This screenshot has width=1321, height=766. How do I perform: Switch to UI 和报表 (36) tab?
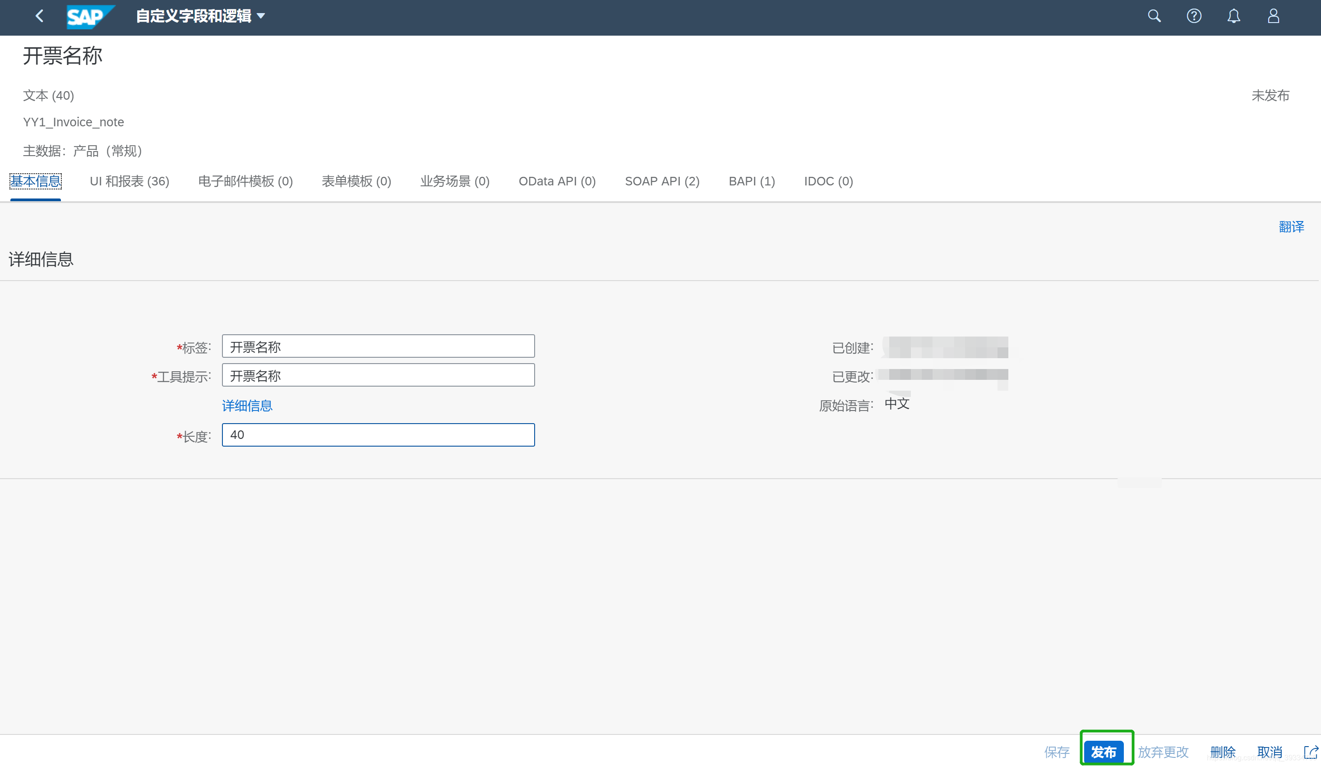[129, 181]
